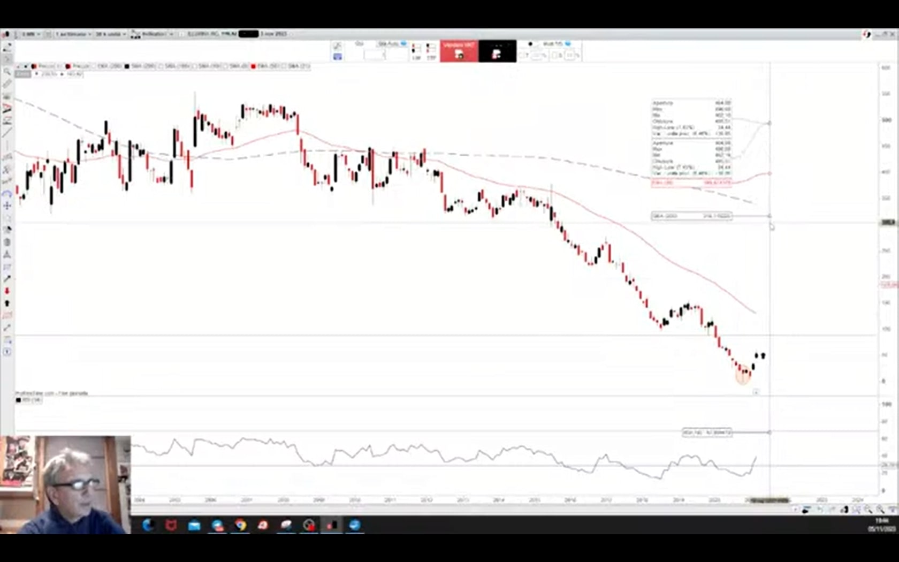The image size is (899, 562).
Task: Click the STP order icon
Action: click(x=431, y=51)
